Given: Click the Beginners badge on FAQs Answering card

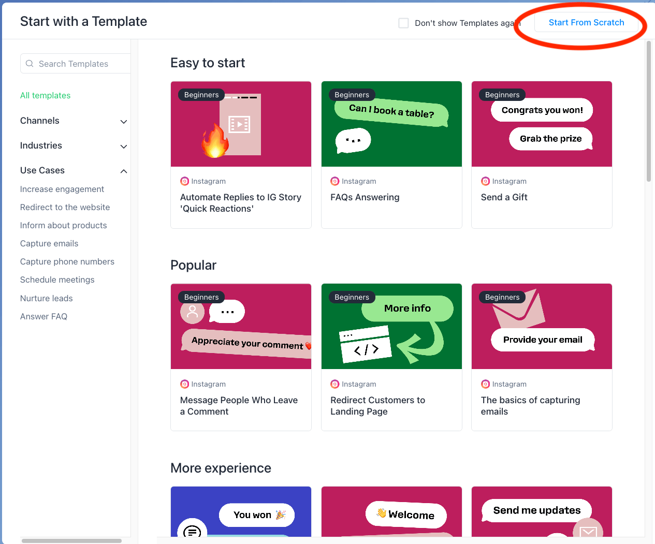Looking at the screenshot, I should tap(352, 95).
